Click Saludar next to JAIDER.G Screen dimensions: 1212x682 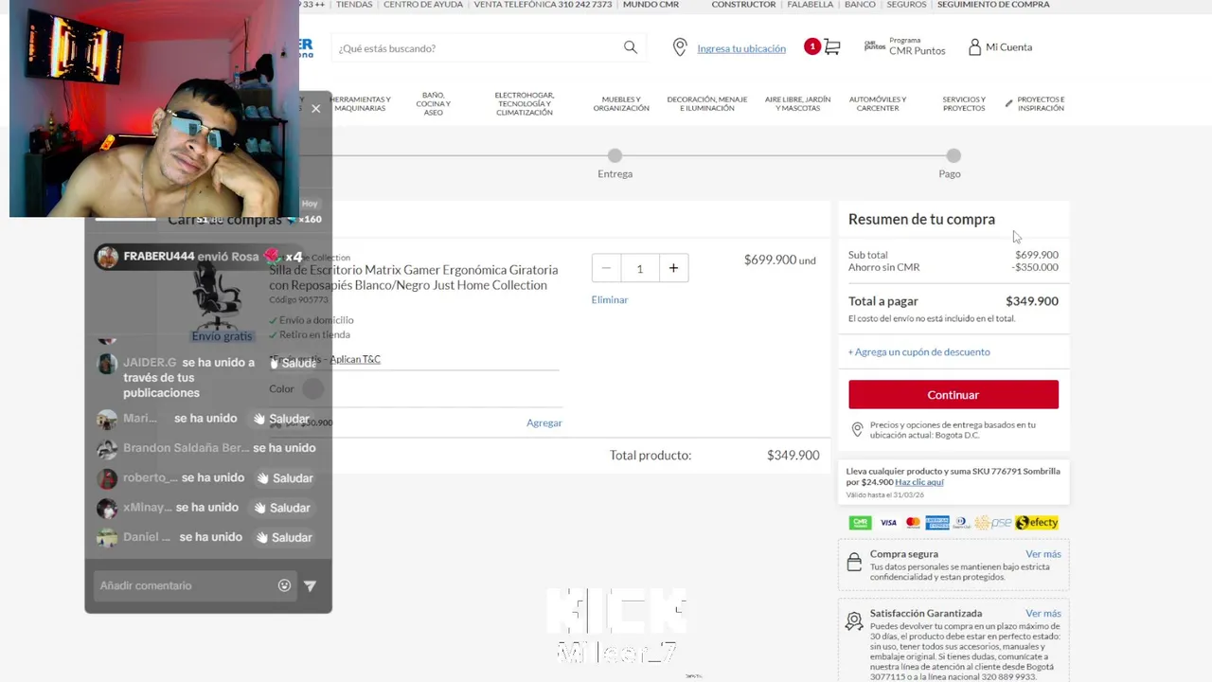293,363
